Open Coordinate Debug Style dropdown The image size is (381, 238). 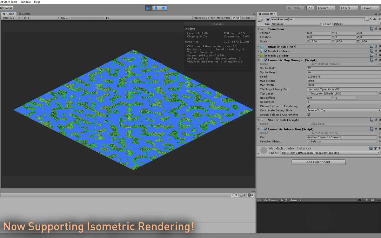[x=344, y=110]
